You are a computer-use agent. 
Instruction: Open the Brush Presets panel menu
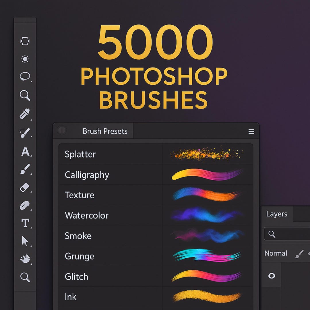251,131
